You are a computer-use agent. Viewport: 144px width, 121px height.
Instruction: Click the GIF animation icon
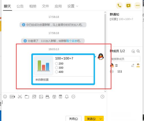(12, 97)
